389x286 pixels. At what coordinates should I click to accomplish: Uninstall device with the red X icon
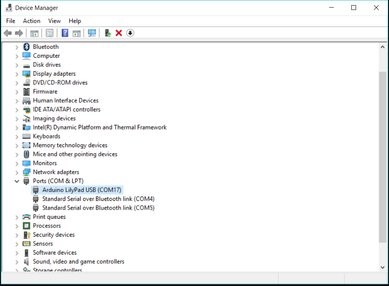pos(119,33)
